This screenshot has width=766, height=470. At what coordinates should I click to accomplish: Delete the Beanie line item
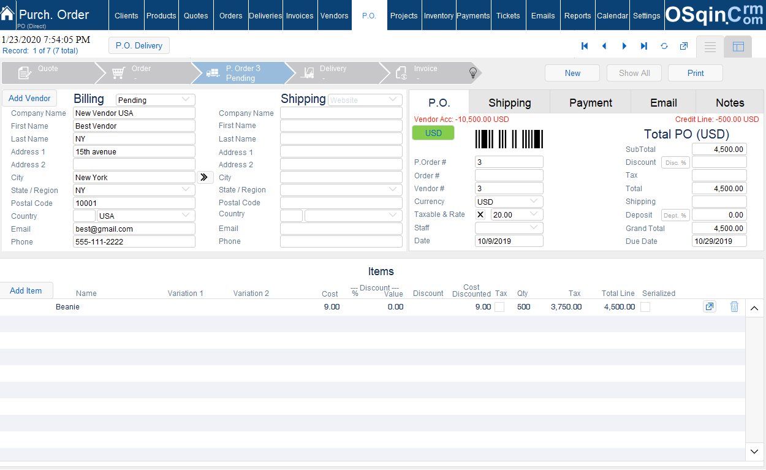[734, 306]
